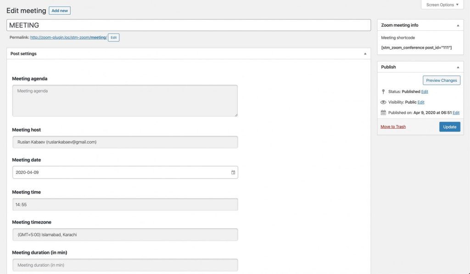Edit the Public visibility setting
The height and width of the screenshot is (274, 470).
pyautogui.click(x=421, y=102)
